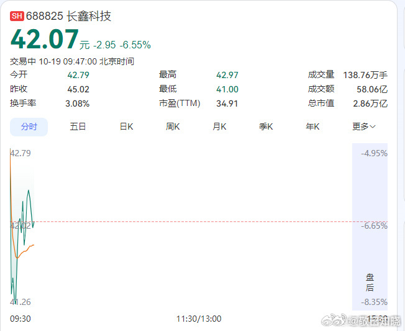Click the 41.26 price axis label
Viewport: 405px width, 331px height.
[x=20, y=302]
